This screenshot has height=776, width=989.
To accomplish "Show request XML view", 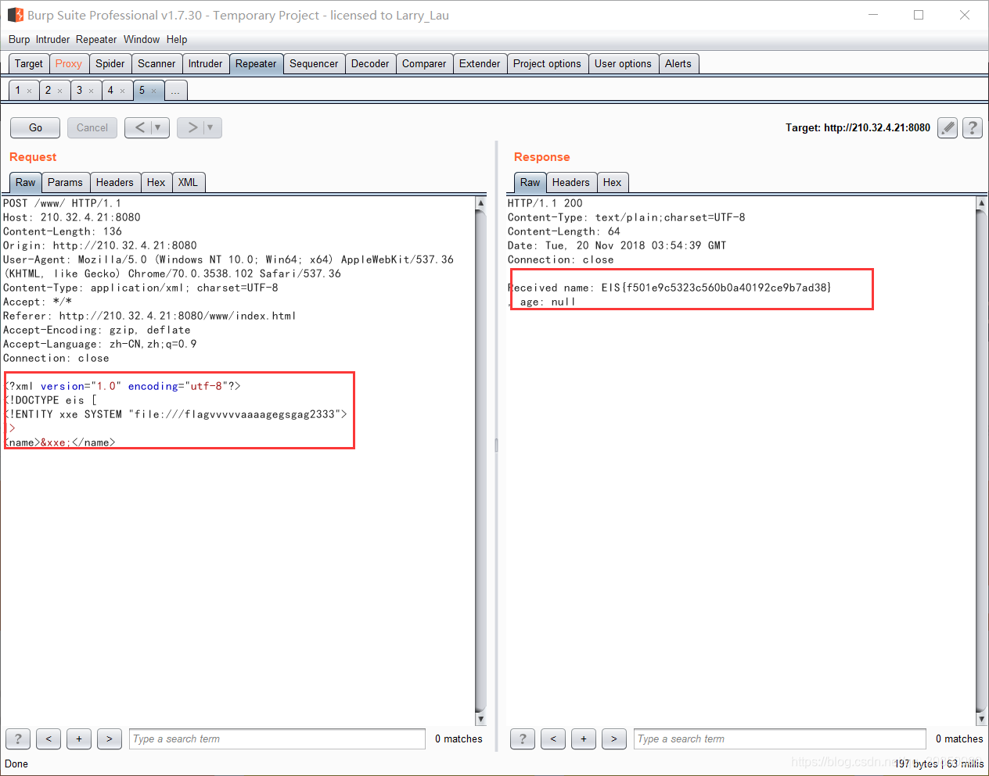I will tap(188, 183).
